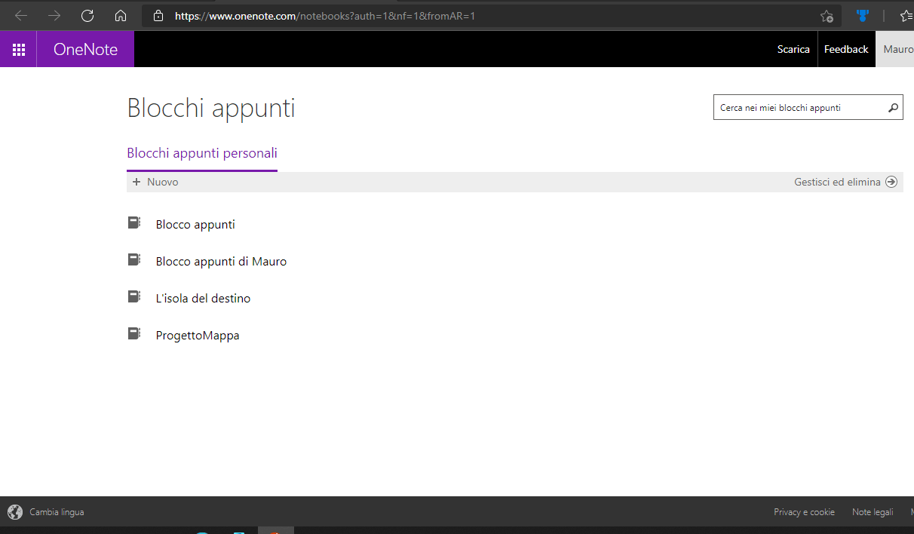Click notebook icon beside L'isola del destino

click(134, 297)
